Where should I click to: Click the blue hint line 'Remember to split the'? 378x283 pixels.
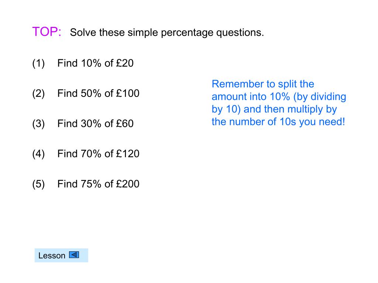click(x=263, y=84)
